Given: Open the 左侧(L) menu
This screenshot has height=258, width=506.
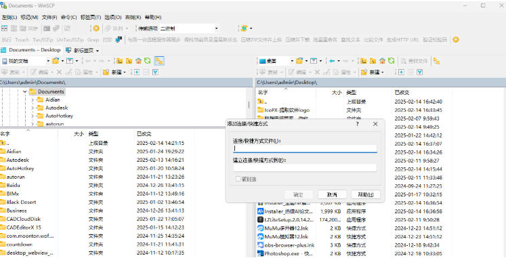Looking at the screenshot, I should click(9, 17).
